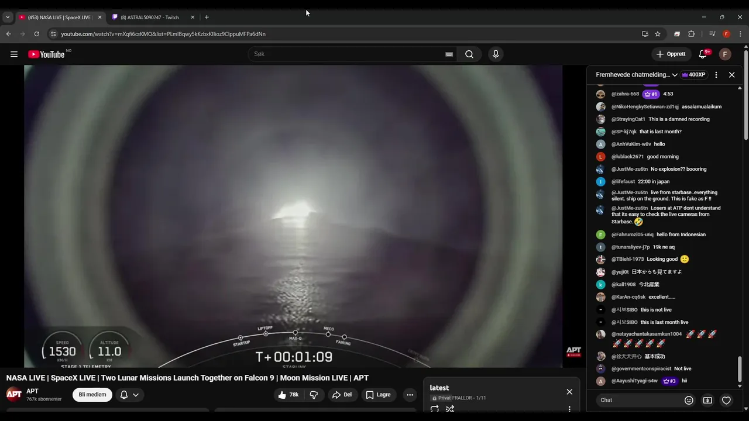Click the #3 badge by AayushiTyagi-s4w
The height and width of the screenshot is (421, 749).
click(669, 381)
